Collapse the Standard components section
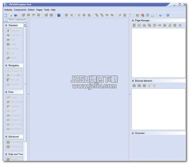This screenshot has height=164, width=189. (6, 25)
